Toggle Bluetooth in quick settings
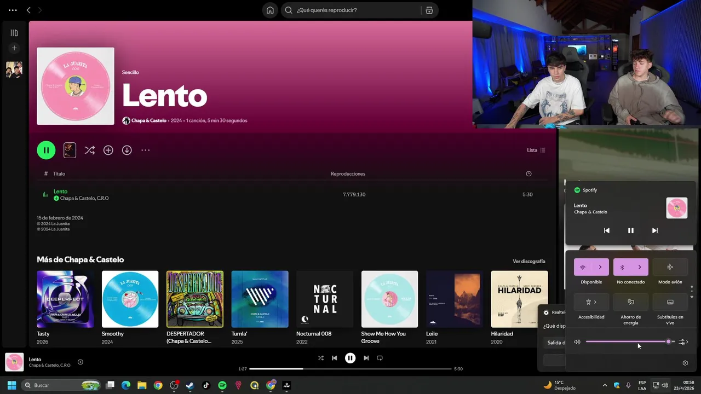This screenshot has height=394, width=701. [x=622, y=267]
